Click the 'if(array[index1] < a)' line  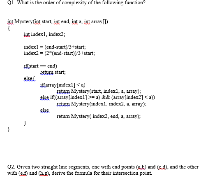pos(63,85)
